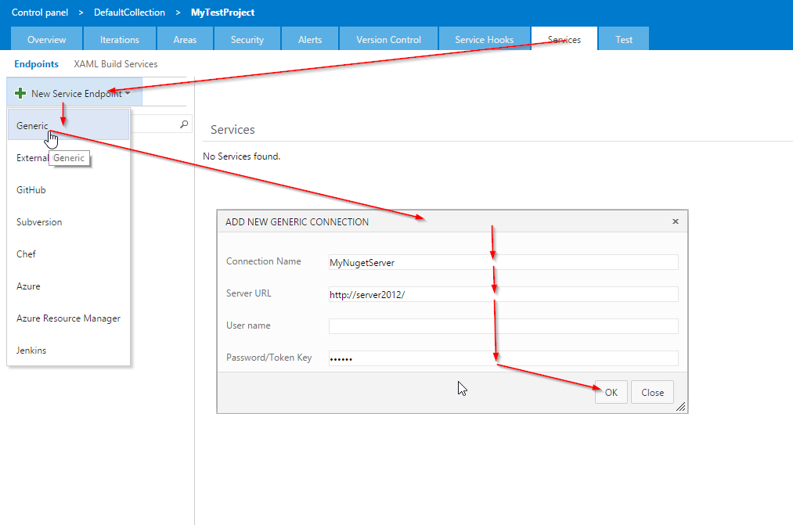
Task: Pick Subversion from the endpoint list
Action: click(x=39, y=222)
